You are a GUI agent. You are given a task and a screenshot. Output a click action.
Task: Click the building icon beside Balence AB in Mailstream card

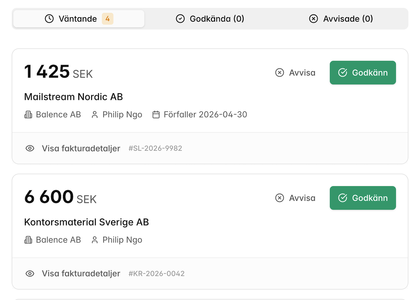28,115
